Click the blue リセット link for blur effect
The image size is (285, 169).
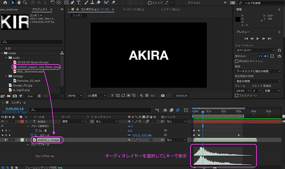130,126
